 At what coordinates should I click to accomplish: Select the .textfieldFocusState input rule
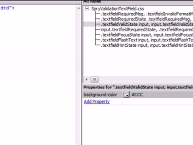point(147,35)
